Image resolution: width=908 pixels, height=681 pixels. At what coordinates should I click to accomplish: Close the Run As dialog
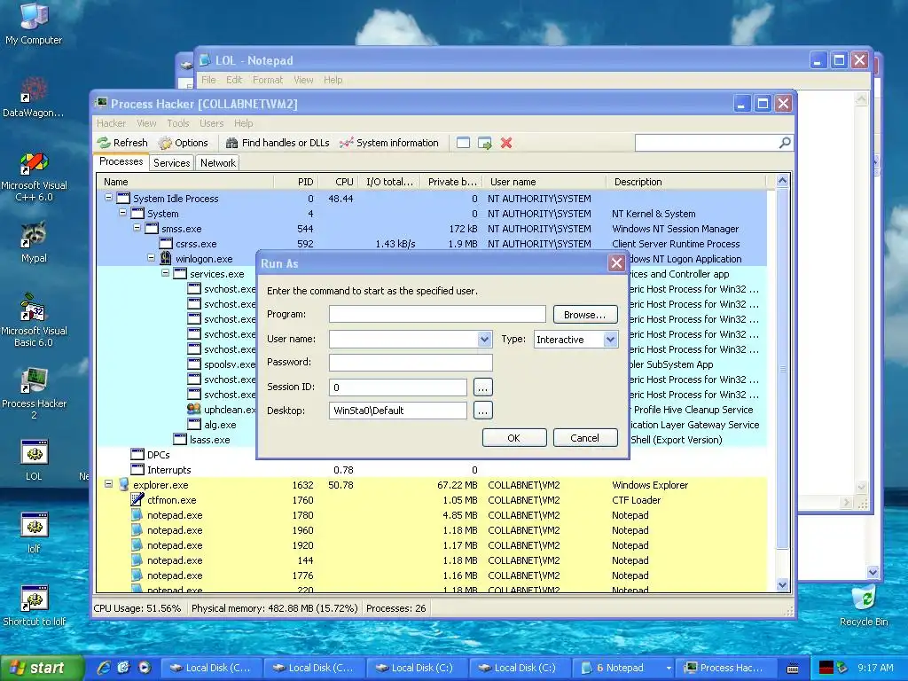pos(617,263)
